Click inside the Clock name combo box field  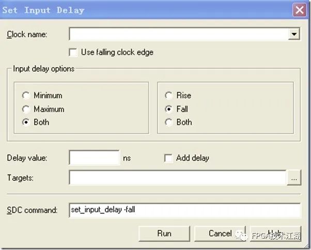click(179, 34)
